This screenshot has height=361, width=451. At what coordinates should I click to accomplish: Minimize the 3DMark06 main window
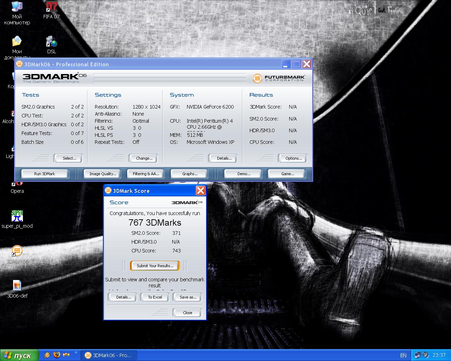click(286, 64)
